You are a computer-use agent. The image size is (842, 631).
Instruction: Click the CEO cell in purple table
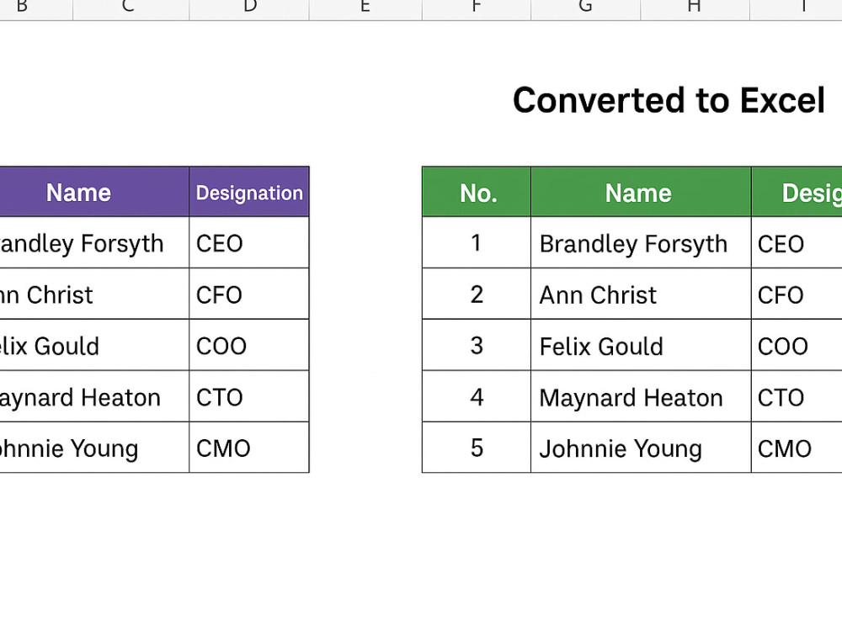click(249, 242)
